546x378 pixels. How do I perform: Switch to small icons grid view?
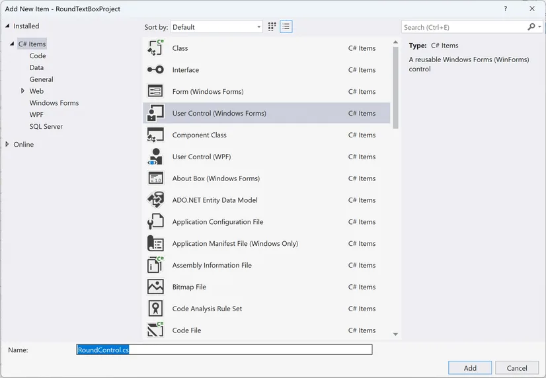272,27
